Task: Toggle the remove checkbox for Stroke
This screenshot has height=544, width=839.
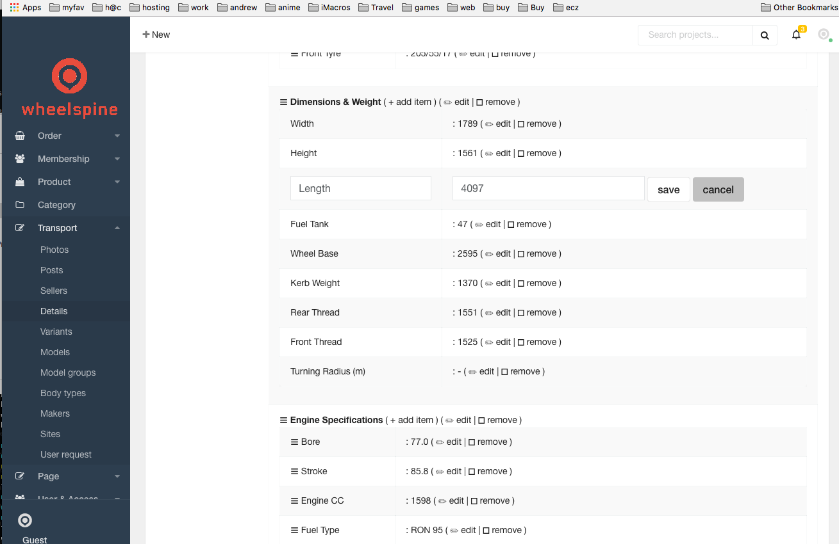Action: 472,472
